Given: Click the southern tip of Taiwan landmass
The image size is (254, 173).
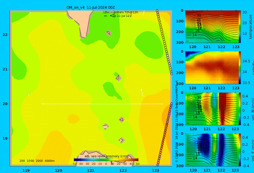Looking at the screenshot, I should (83, 38).
